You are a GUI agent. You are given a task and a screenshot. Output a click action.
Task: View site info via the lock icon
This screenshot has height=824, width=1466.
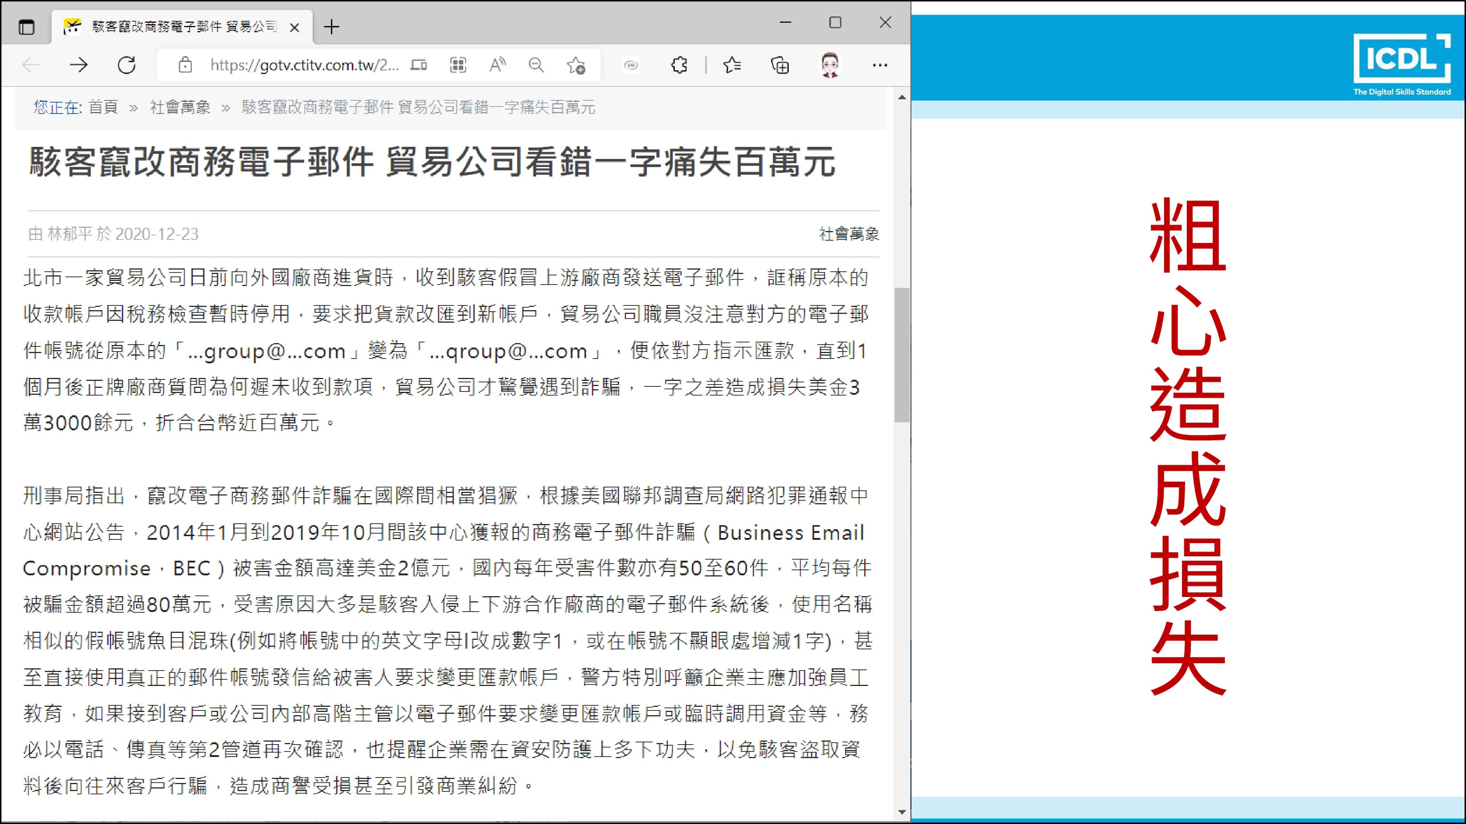(185, 66)
